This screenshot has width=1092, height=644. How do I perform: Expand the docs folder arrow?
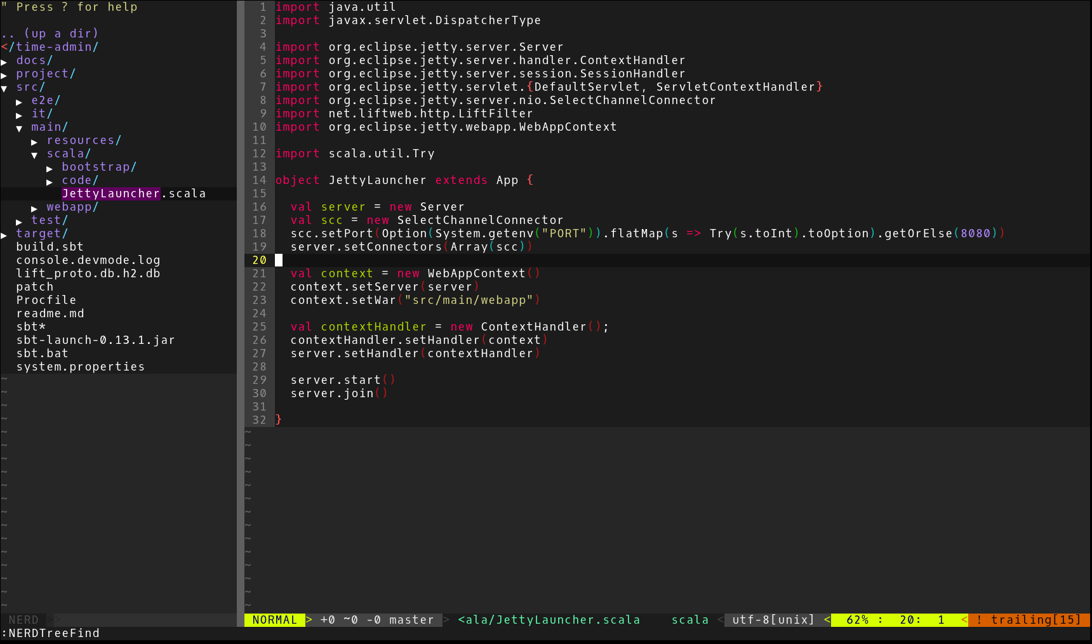coord(4,62)
